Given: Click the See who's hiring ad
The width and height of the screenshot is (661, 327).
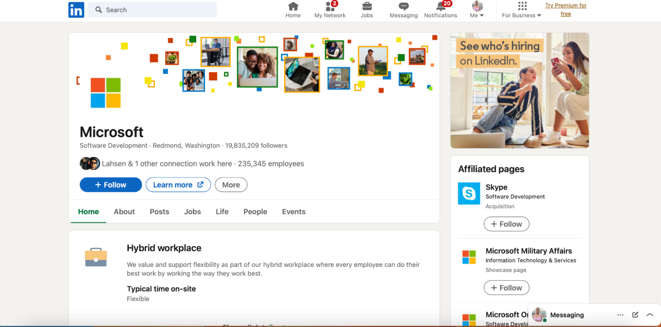Looking at the screenshot, I should 519,90.
